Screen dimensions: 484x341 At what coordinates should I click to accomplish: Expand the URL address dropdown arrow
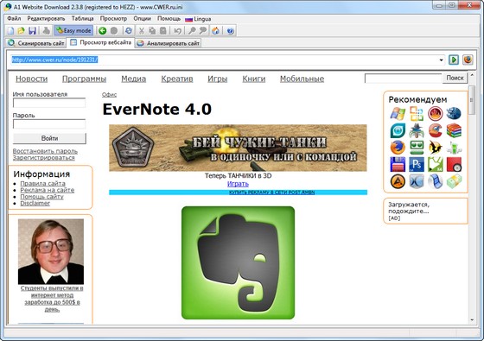(441, 60)
